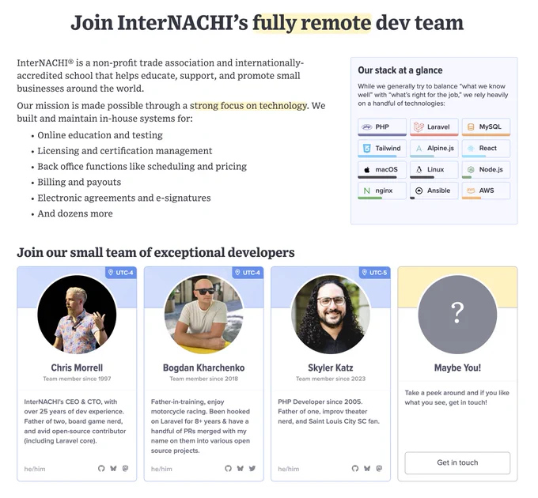The height and width of the screenshot is (498, 538).
Task: Click 'Licensing and certification management' list item
Action: click(x=124, y=151)
